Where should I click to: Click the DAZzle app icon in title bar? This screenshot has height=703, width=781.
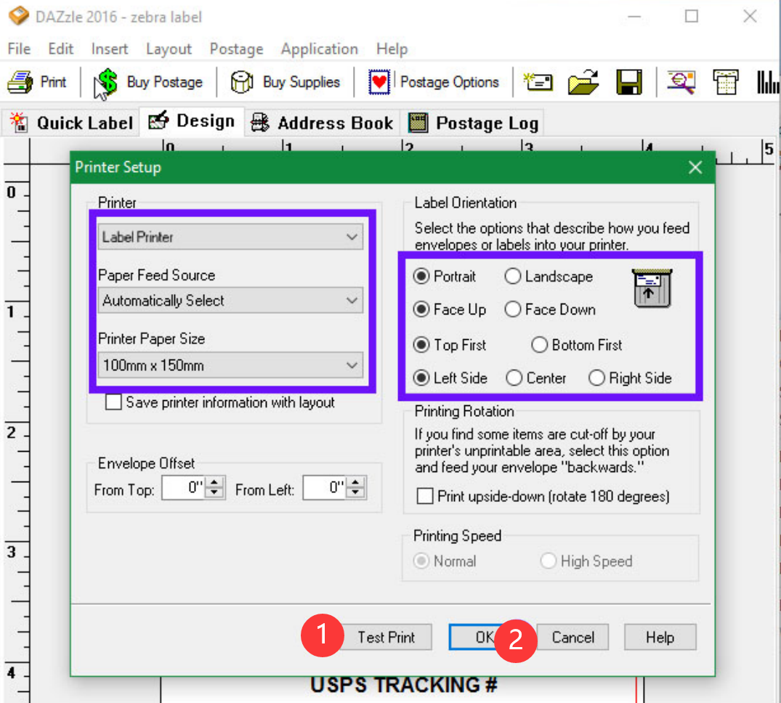(x=19, y=16)
